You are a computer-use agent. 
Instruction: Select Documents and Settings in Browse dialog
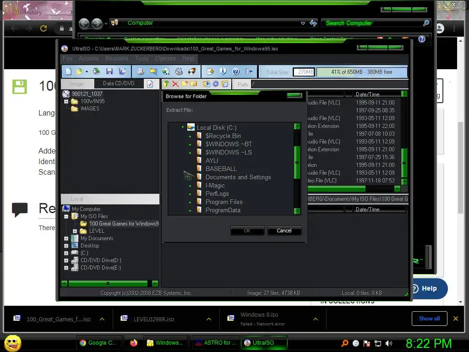coord(238,177)
